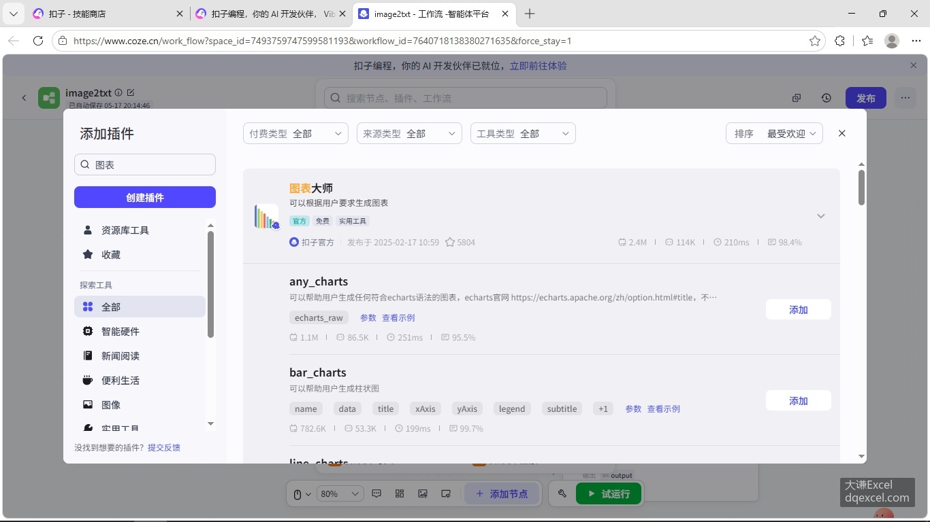Click the 添加节点 button
This screenshot has height=522, width=930.
(502, 493)
